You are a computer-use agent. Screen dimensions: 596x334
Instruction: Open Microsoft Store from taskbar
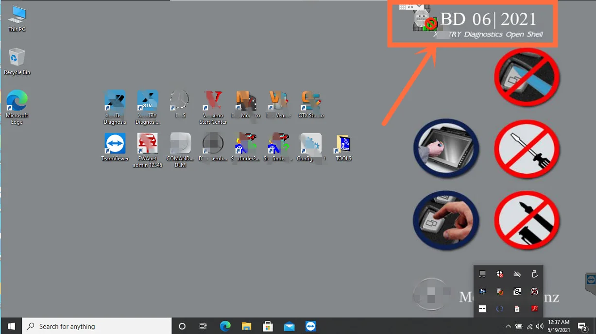click(x=268, y=326)
